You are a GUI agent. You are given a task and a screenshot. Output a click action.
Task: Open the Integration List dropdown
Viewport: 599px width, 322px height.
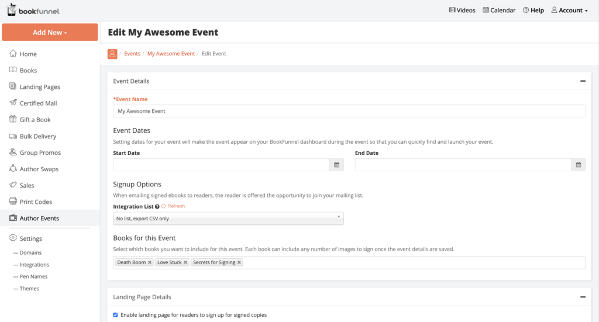click(228, 219)
